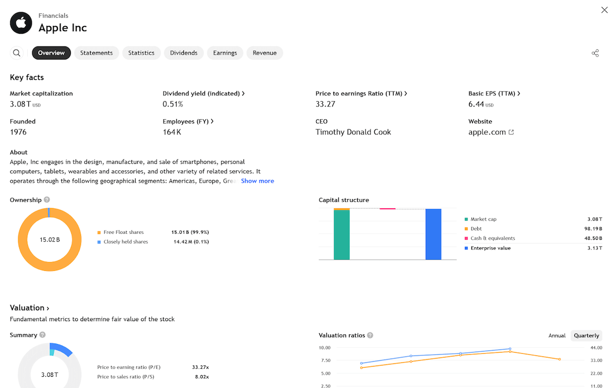Switch to the Statements tab

[x=97, y=53]
